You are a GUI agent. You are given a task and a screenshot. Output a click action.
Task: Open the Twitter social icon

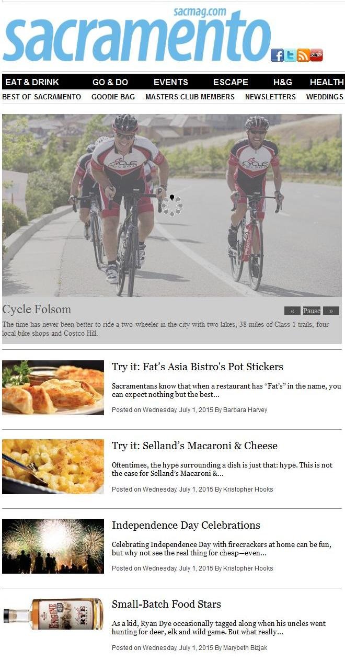[x=290, y=55]
